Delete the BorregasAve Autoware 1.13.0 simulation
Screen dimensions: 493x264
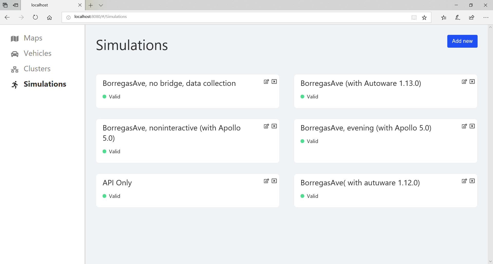pyautogui.click(x=472, y=82)
